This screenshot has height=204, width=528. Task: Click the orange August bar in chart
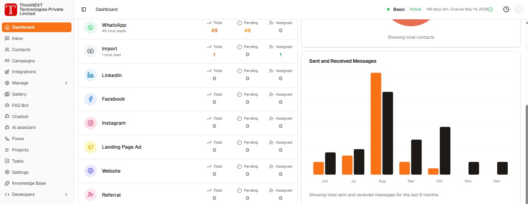[x=376, y=124]
